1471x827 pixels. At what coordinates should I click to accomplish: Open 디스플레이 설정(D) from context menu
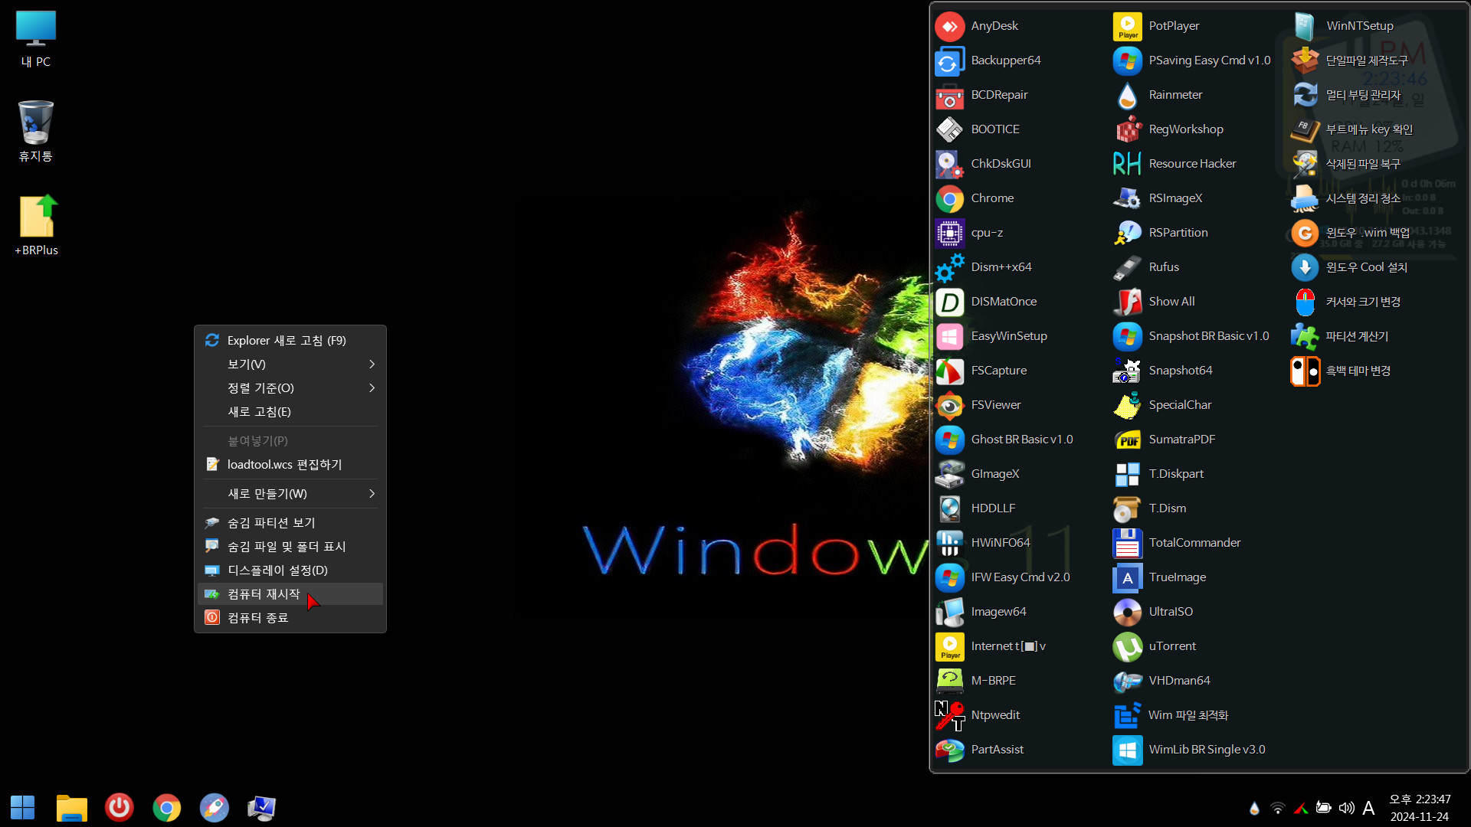tap(290, 570)
